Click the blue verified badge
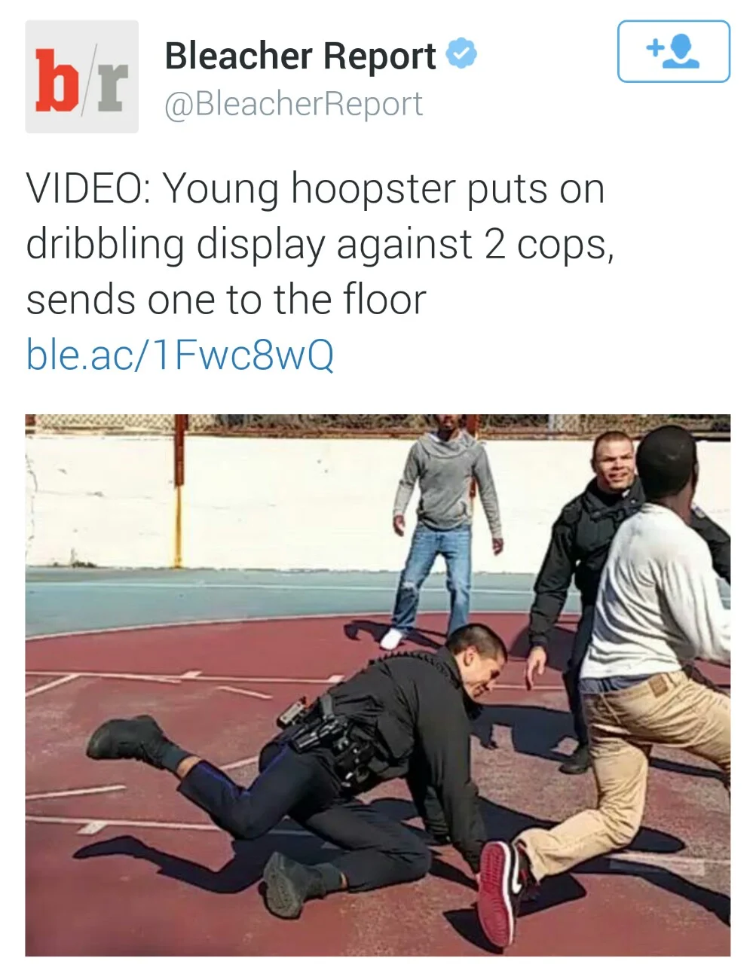Screen dimensions: 756x964 click(x=461, y=55)
